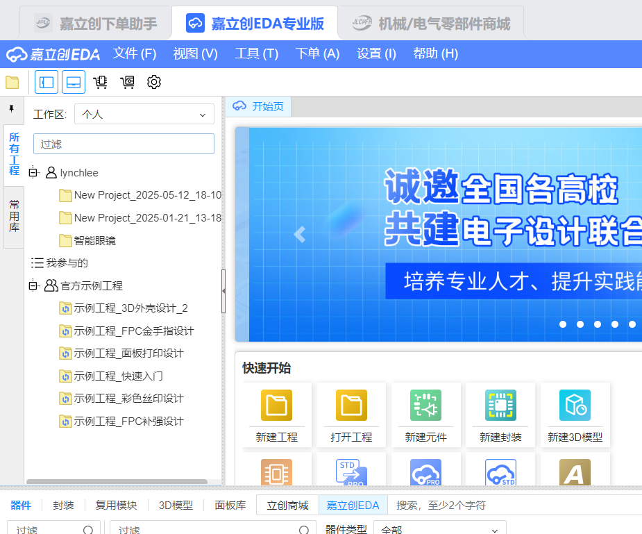Collapse the 官方示例工程 tree node
642x534 pixels.
(33, 285)
